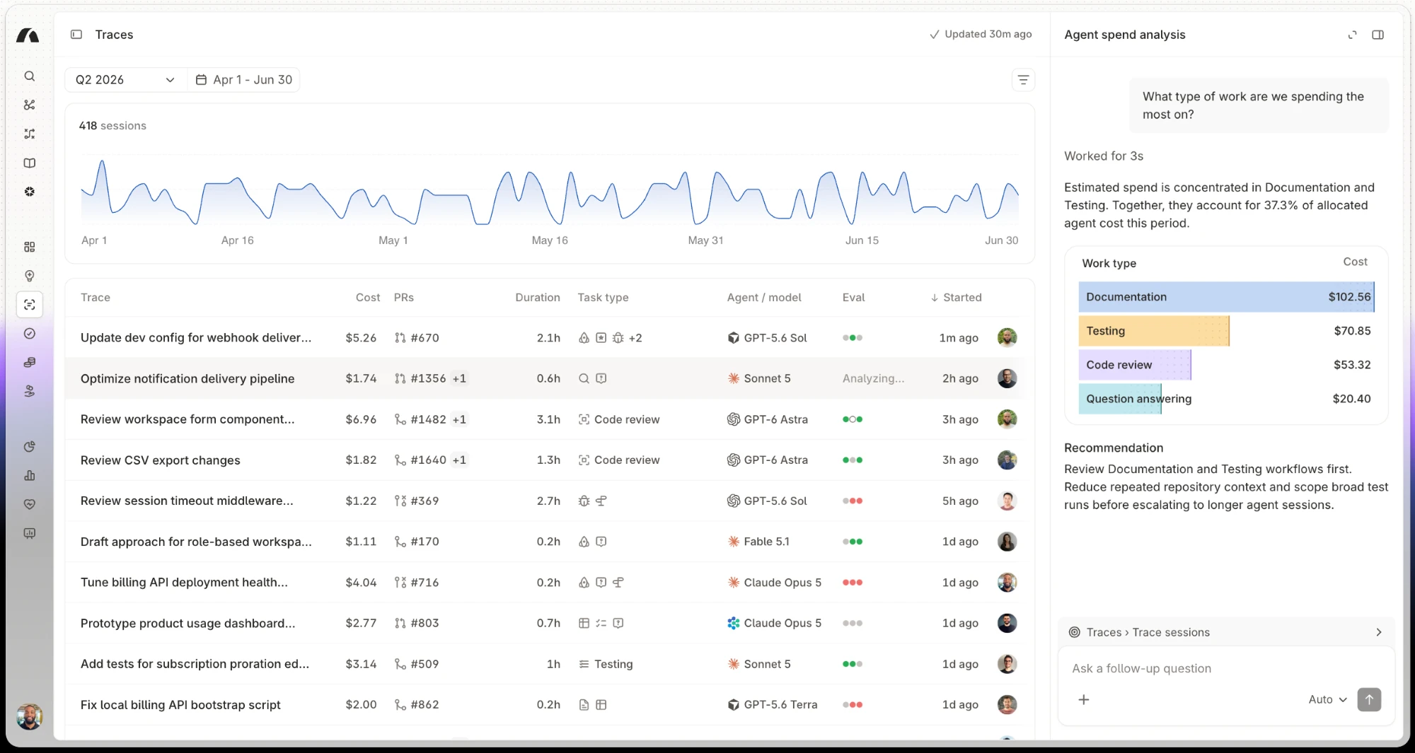Open the checkmark circle icon in sidebar
Viewport: 1415px width, 753px height.
[x=29, y=334]
